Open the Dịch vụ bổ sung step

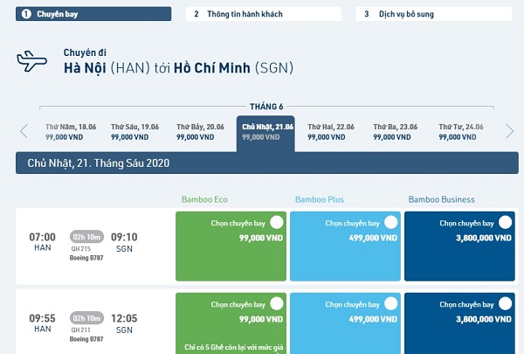point(434,14)
